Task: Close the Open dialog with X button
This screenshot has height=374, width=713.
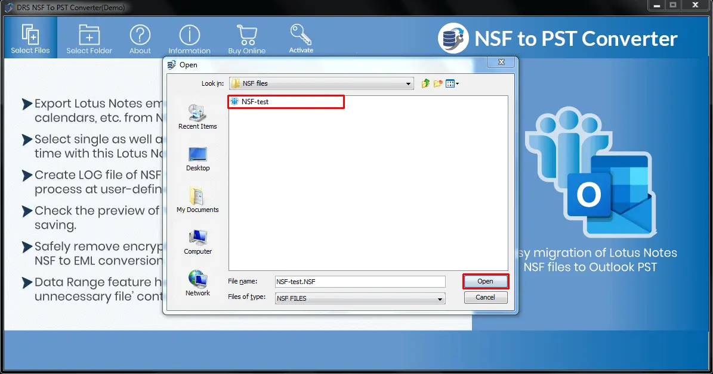Action: click(501, 62)
